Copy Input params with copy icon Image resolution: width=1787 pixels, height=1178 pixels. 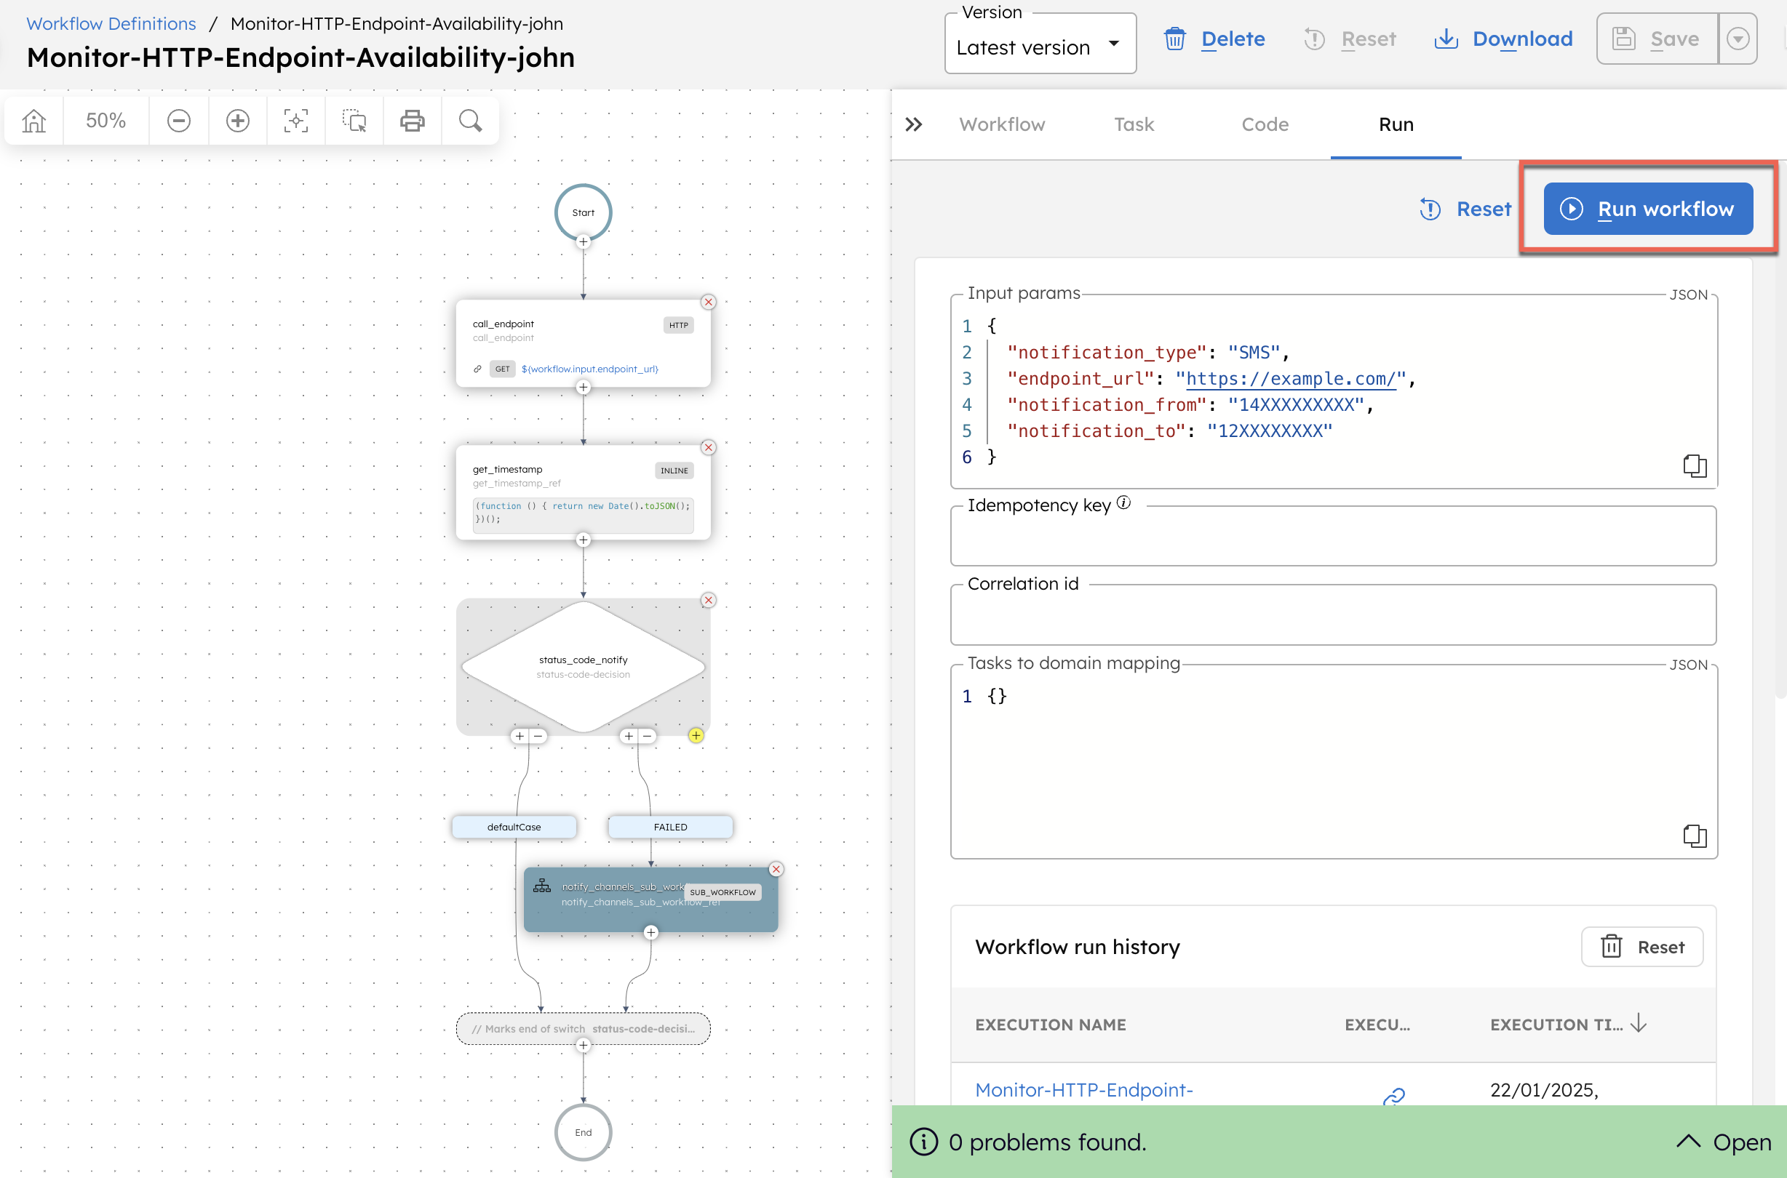click(x=1695, y=466)
